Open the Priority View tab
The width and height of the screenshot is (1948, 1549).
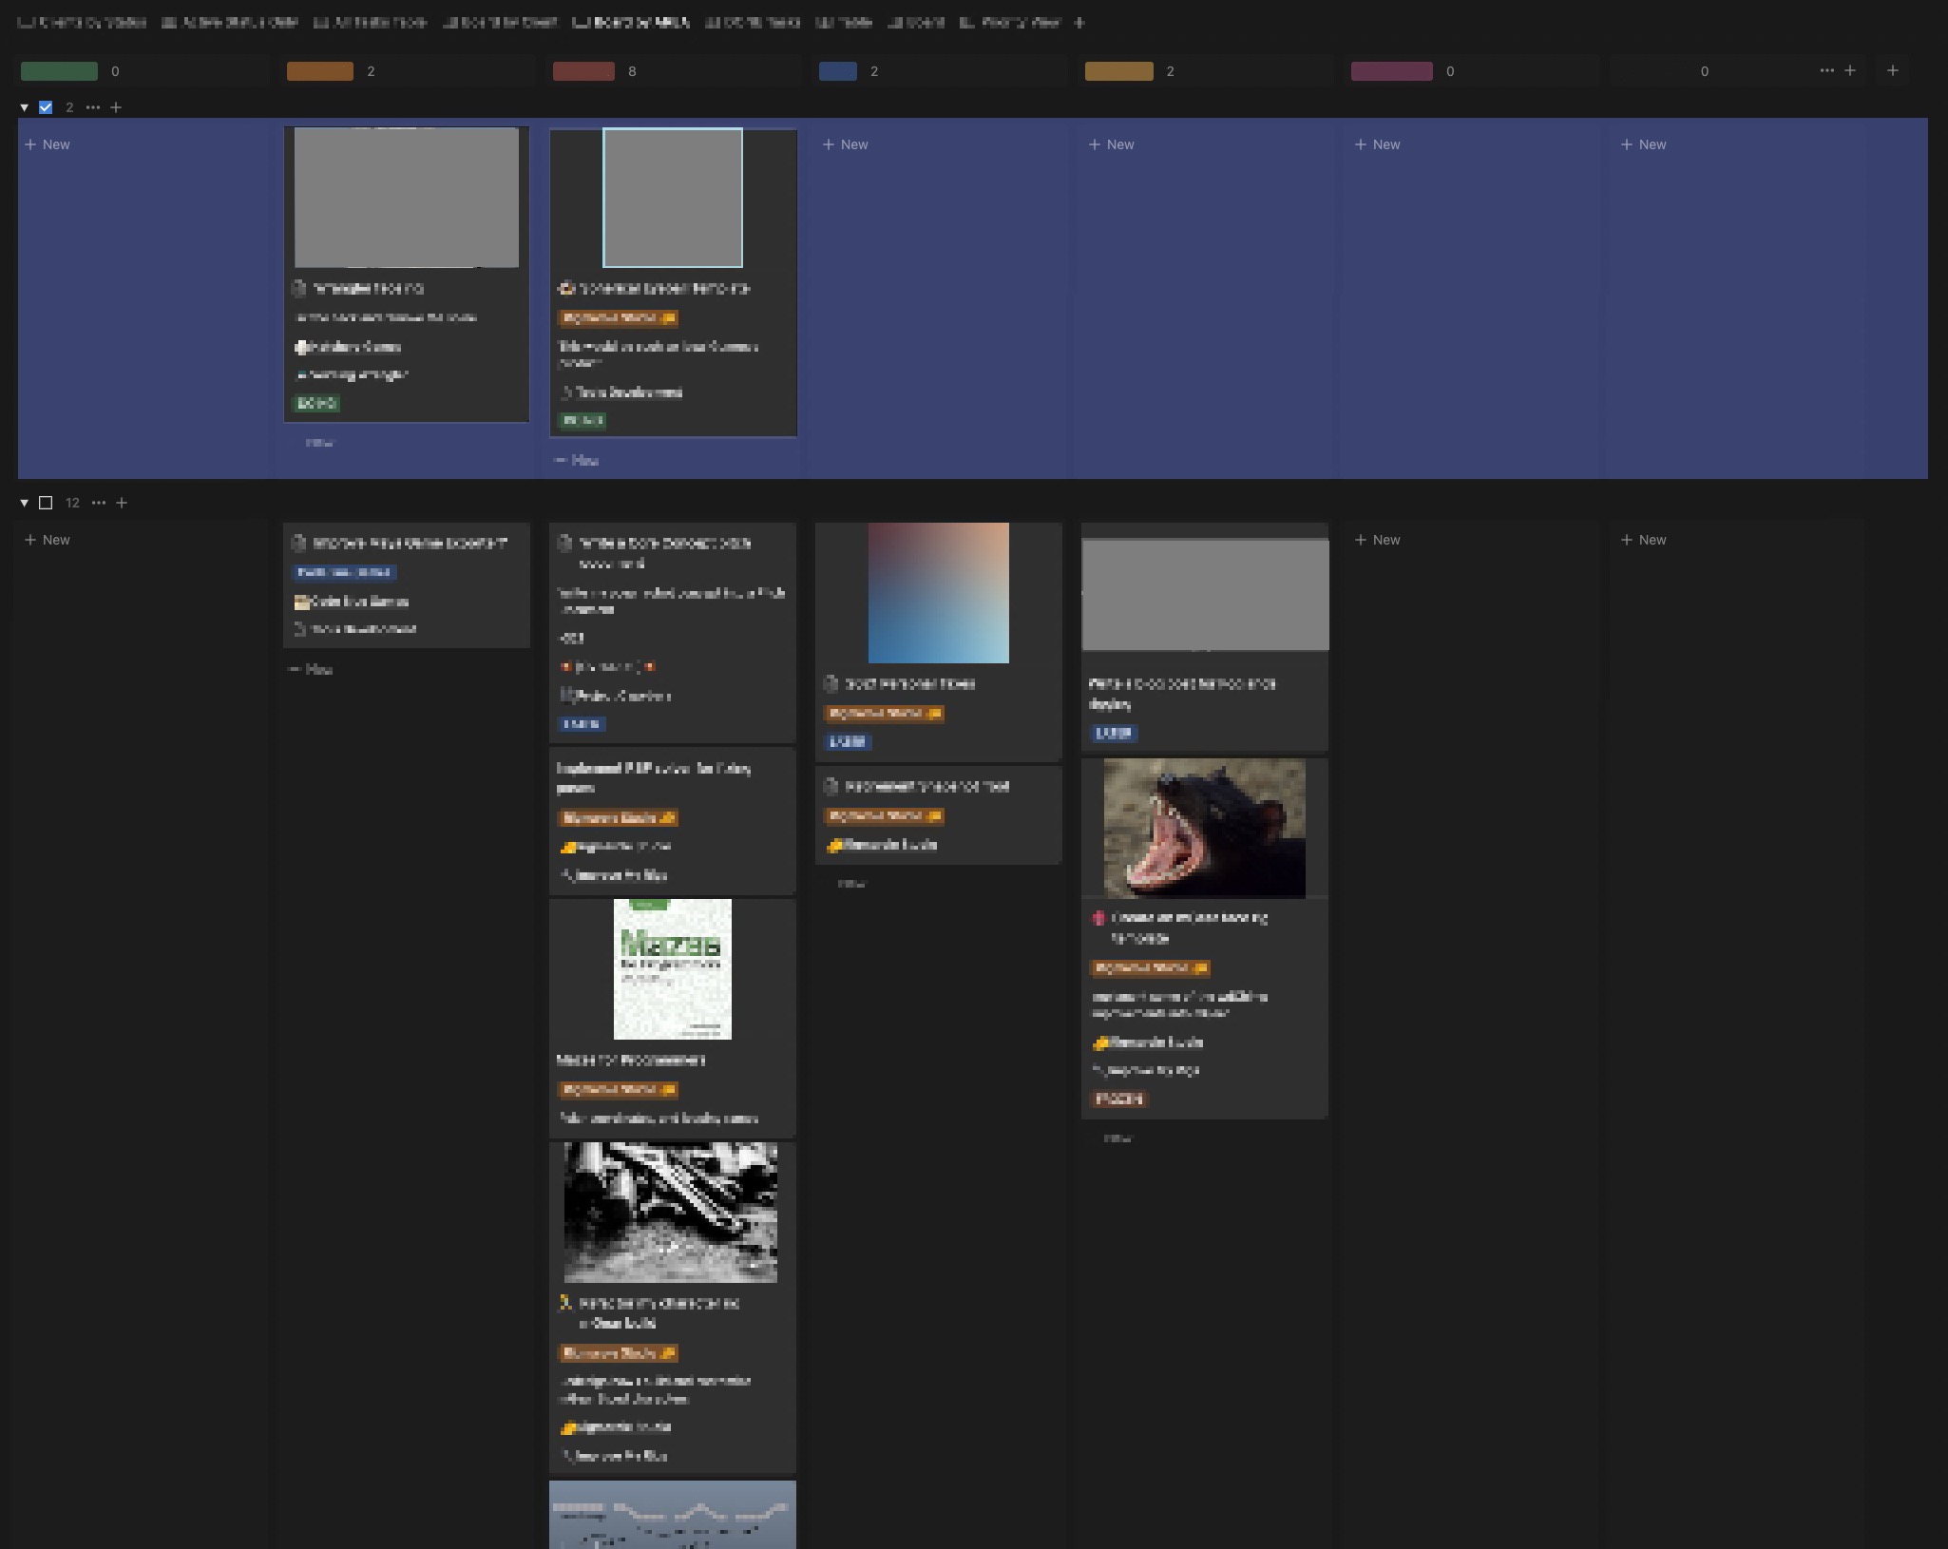(1017, 23)
